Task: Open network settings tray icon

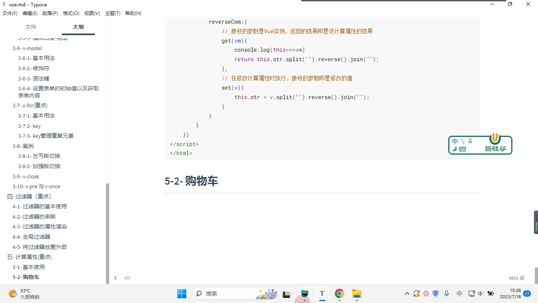Action: pyautogui.click(x=471, y=294)
